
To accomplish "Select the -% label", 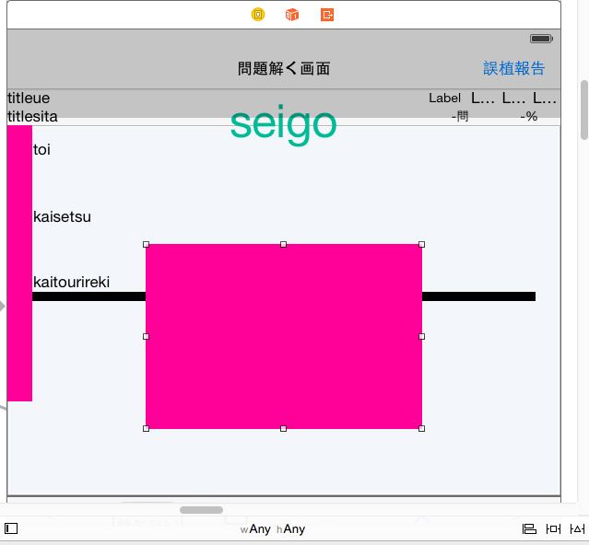I will coord(528,117).
